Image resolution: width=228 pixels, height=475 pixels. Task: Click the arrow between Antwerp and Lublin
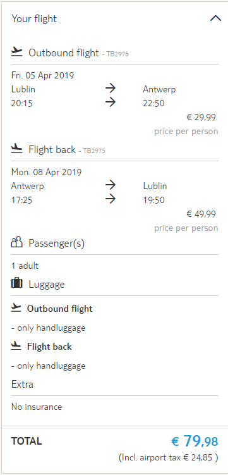(x=111, y=185)
